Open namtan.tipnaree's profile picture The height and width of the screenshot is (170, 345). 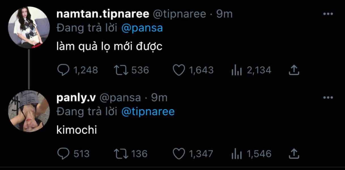tap(29, 27)
